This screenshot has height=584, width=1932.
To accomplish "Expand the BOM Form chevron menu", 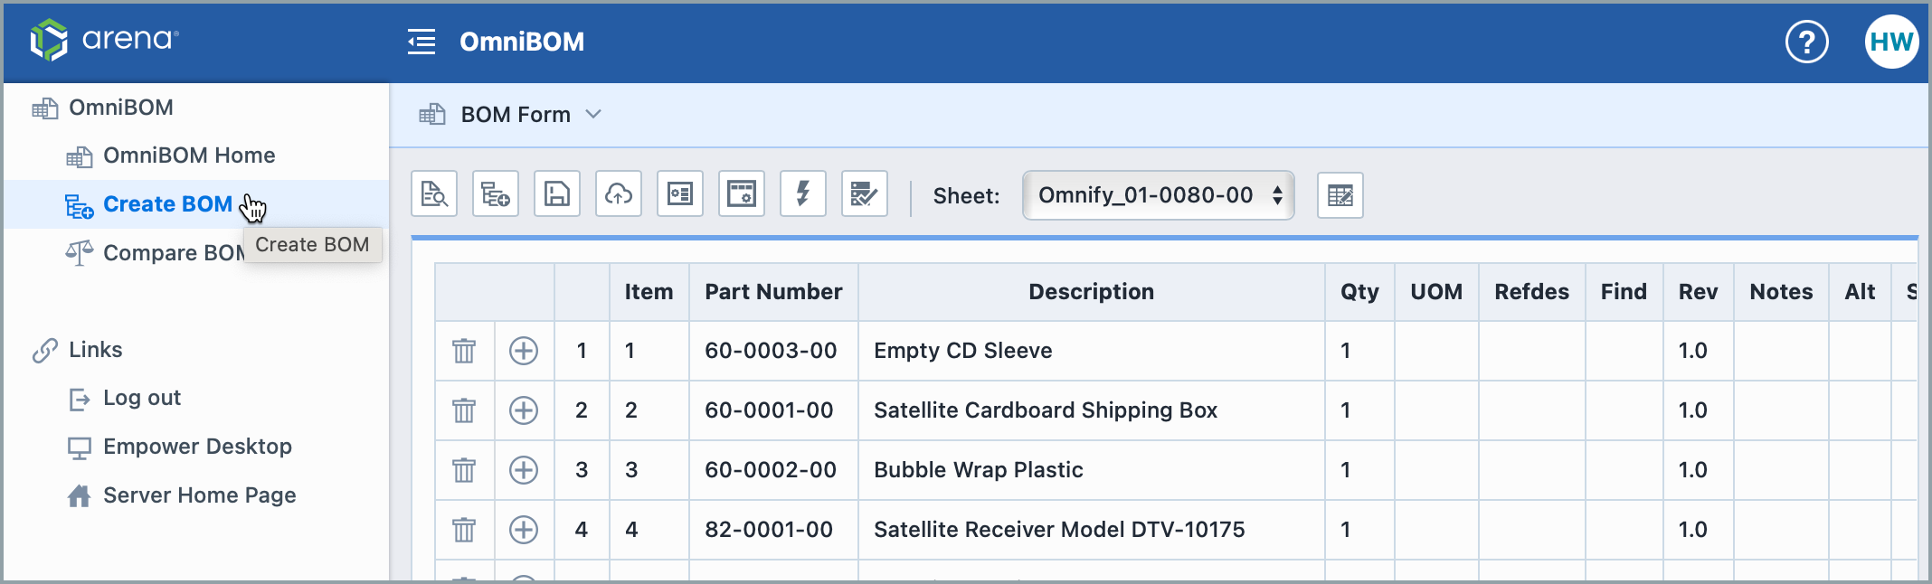I will coord(593,114).
